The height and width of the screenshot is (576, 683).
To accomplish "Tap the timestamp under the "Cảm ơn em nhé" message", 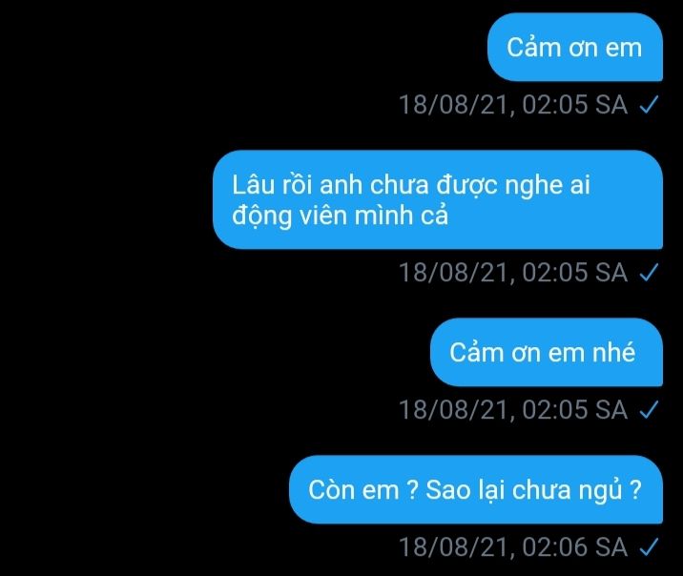I will pos(513,410).
